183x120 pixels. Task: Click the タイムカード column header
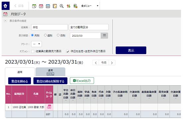[49, 94]
